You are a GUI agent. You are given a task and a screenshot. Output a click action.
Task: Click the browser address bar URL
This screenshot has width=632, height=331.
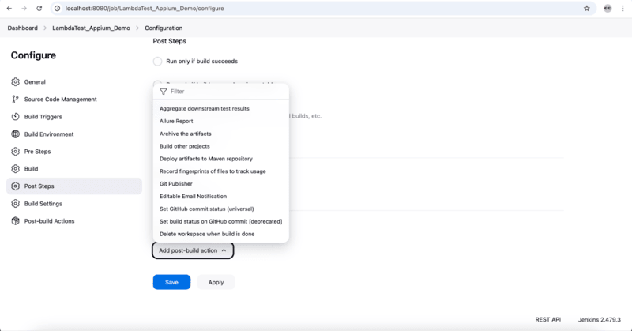coord(145,9)
